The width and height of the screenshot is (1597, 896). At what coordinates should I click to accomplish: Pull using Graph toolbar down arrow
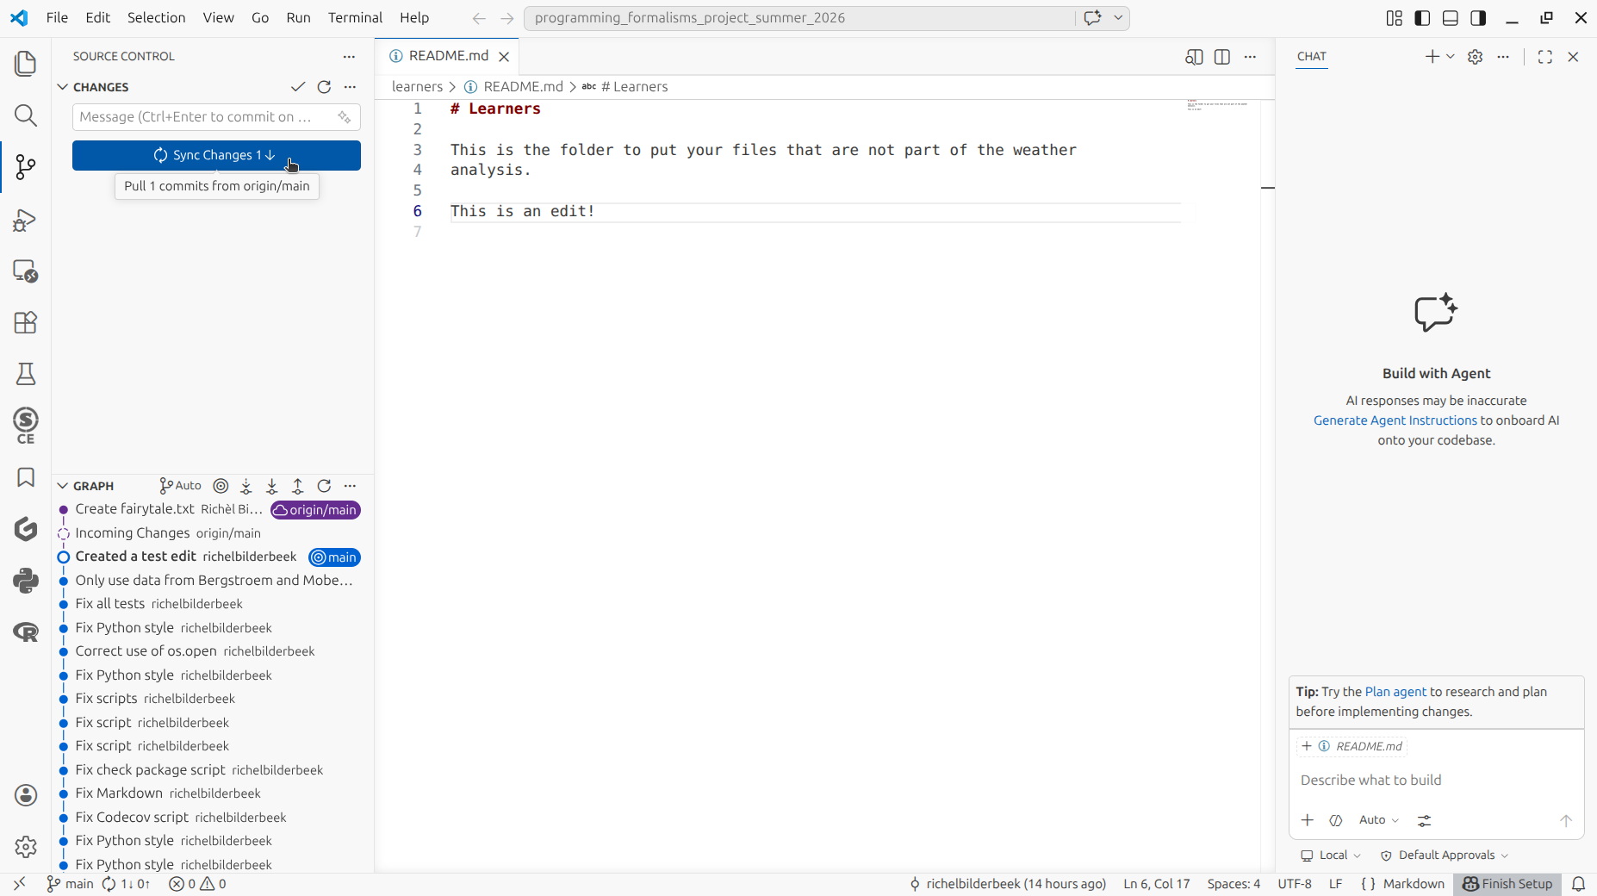pos(272,486)
